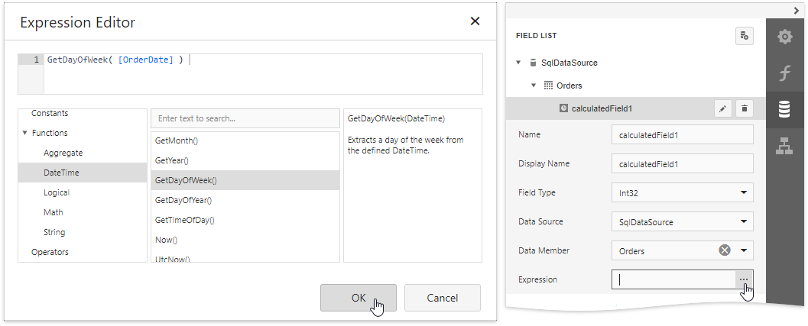Open the Data Source dropdown
Image resolution: width=808 pixels, height=326 pixels.
[x=744, y=222]
